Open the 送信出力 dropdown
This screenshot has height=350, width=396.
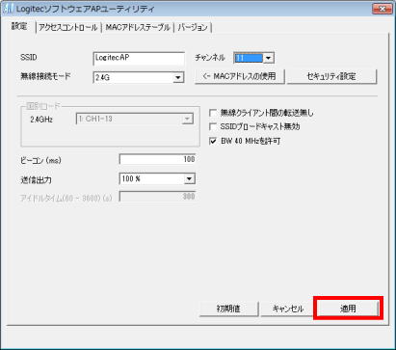pyautogui.click(x=157, y=178)
